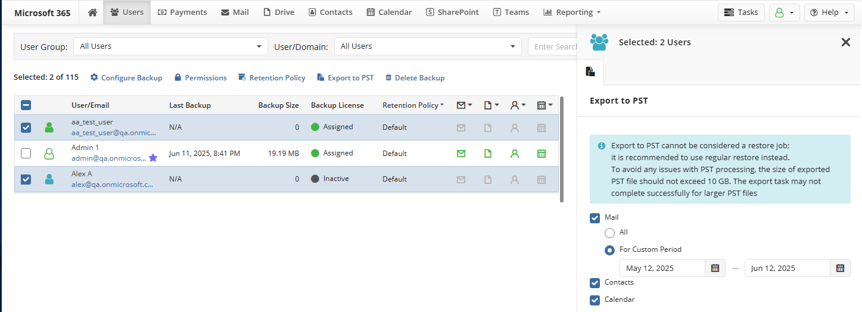Open the Tasks button
The height and width of the screenshot is (312, 862).
click(x=741, y=12)
